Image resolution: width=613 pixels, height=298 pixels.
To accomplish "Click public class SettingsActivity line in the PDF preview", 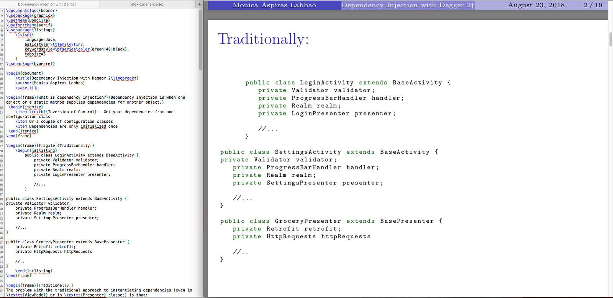I will (329, 152).
